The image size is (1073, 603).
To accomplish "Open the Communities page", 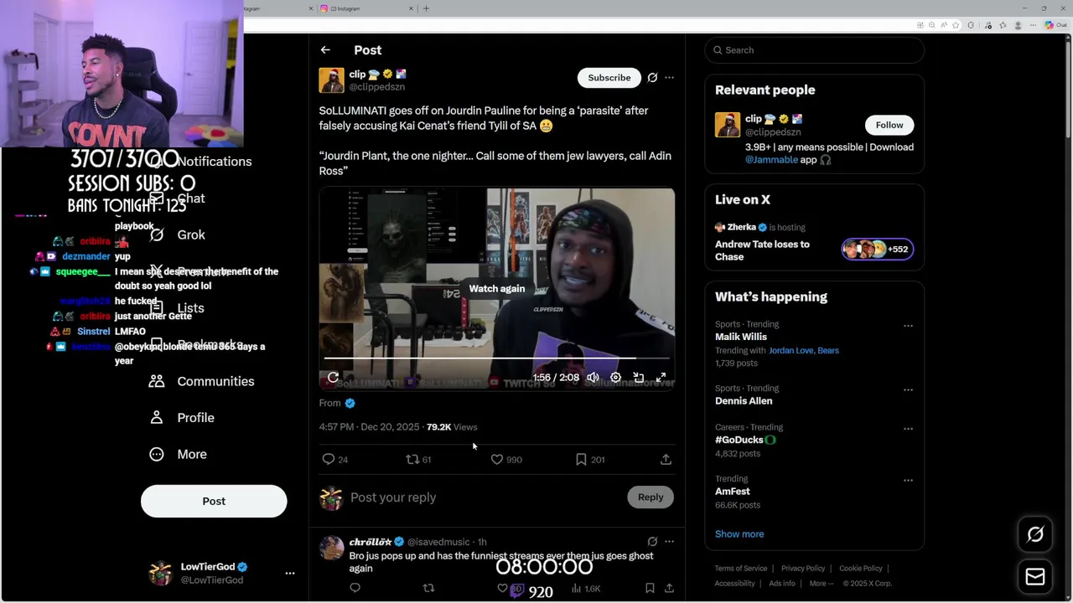I will (x=201, y=381).
